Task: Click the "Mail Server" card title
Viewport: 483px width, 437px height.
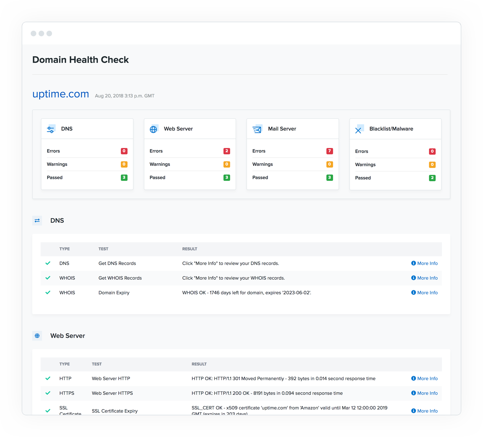Action: [x=282, y=129]
